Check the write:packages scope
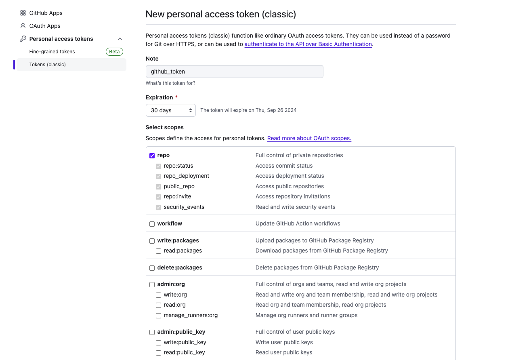This screenshot has width=512, height=360. (152, 241)
